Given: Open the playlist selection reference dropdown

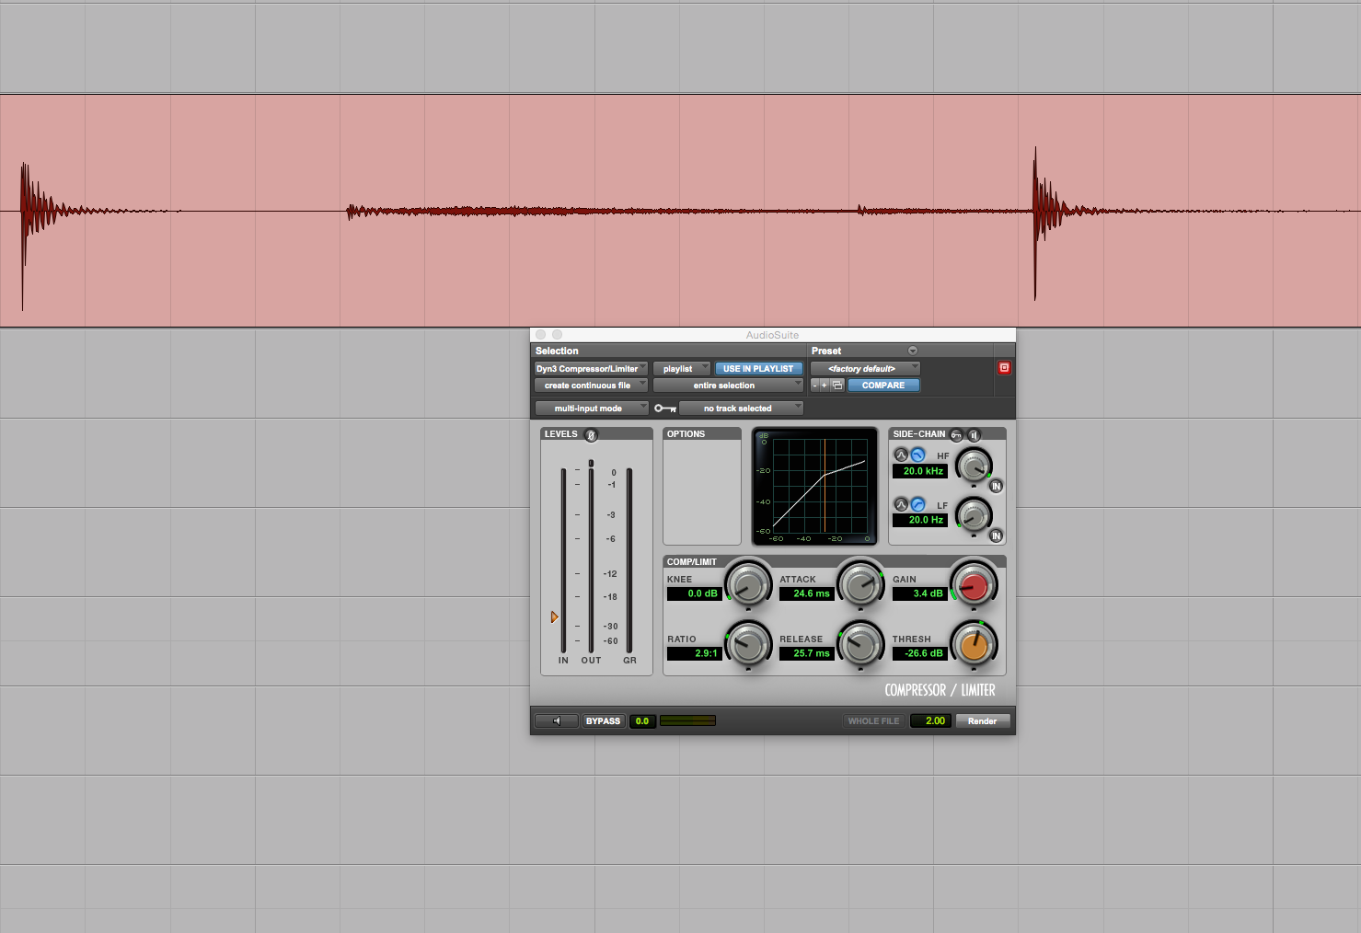Looking at the screenshot, I should pos(682,369).
